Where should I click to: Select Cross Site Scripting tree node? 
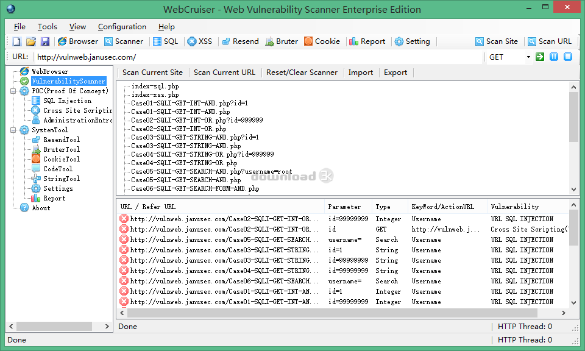click(x=77, y=110)
